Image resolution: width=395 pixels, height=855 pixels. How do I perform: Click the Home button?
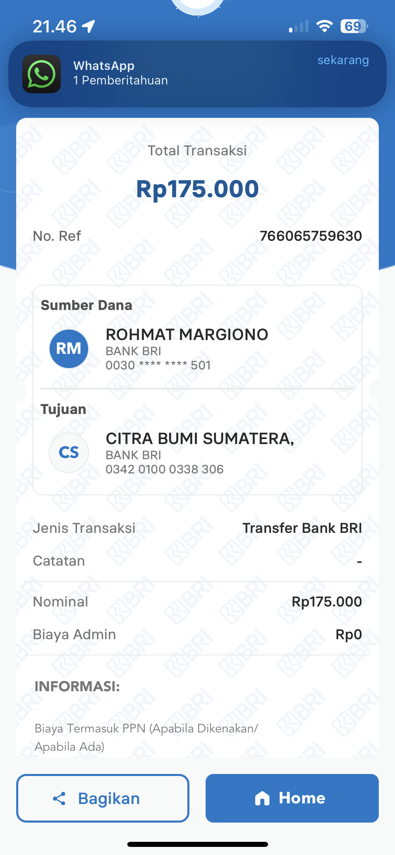[x=292, y=798]
